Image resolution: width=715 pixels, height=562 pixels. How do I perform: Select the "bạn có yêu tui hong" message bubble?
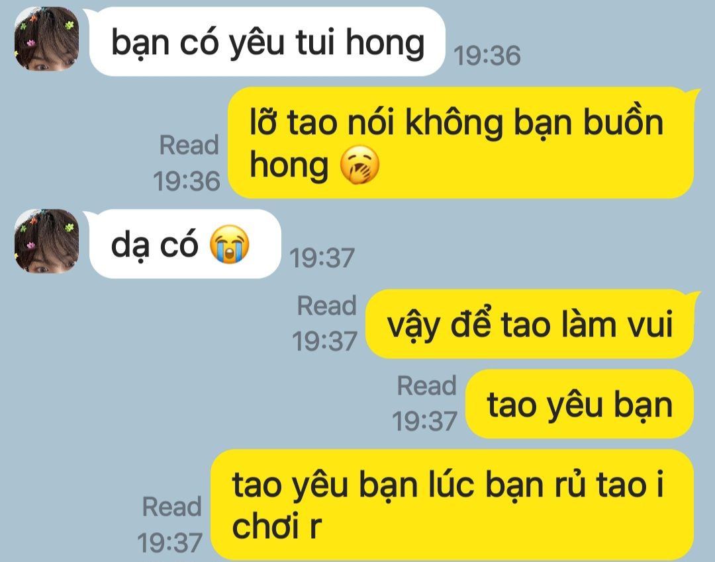(x=267, y=42)
